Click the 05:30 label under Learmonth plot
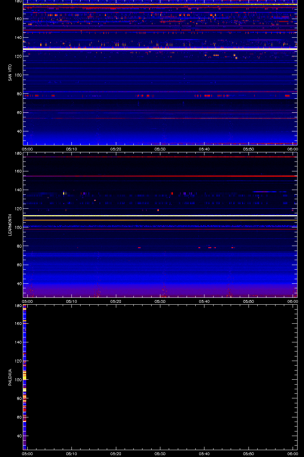 pos(160,301)
